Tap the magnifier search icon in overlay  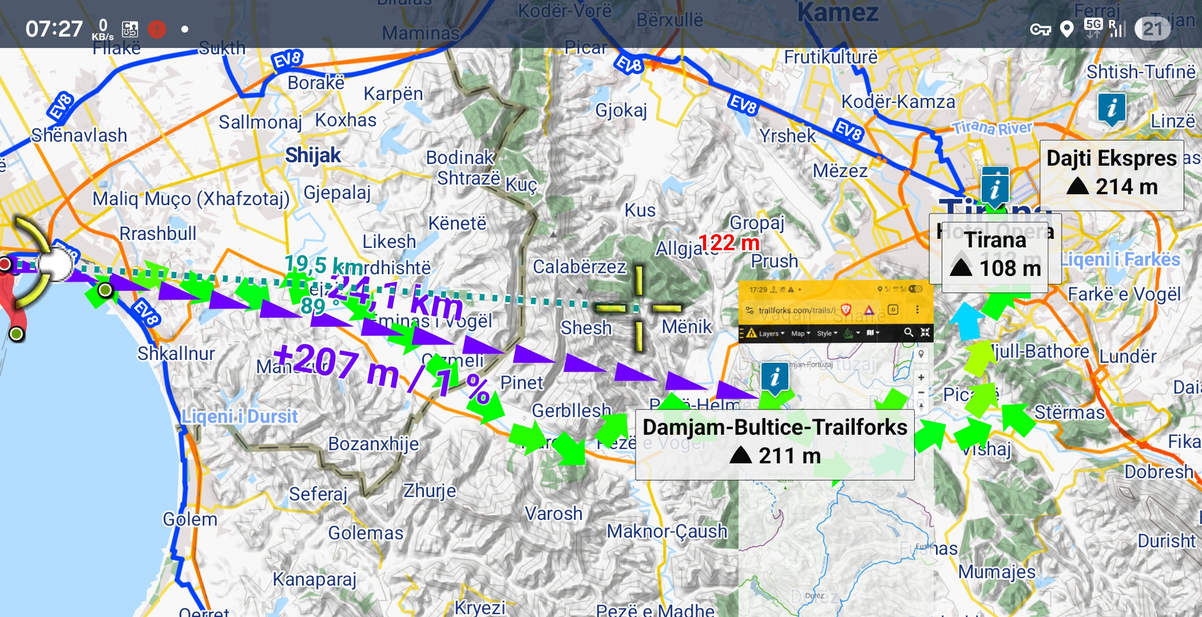[908, 332]
